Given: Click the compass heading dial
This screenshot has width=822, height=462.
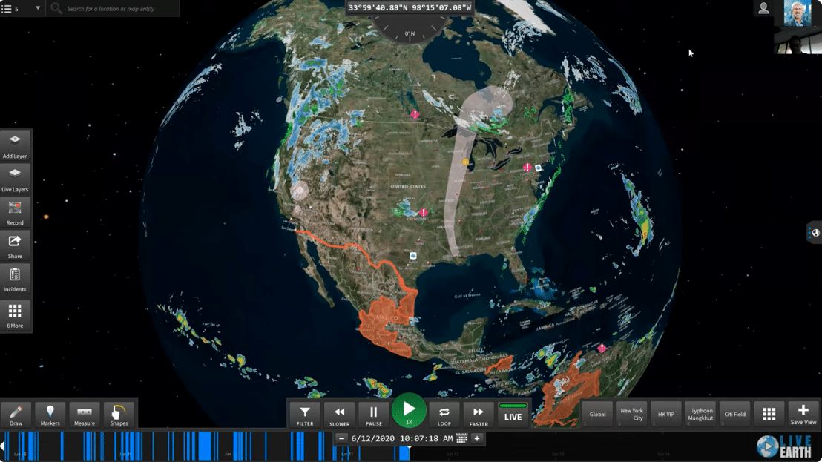Looking at the screenshot, I should tap(410, 30).
